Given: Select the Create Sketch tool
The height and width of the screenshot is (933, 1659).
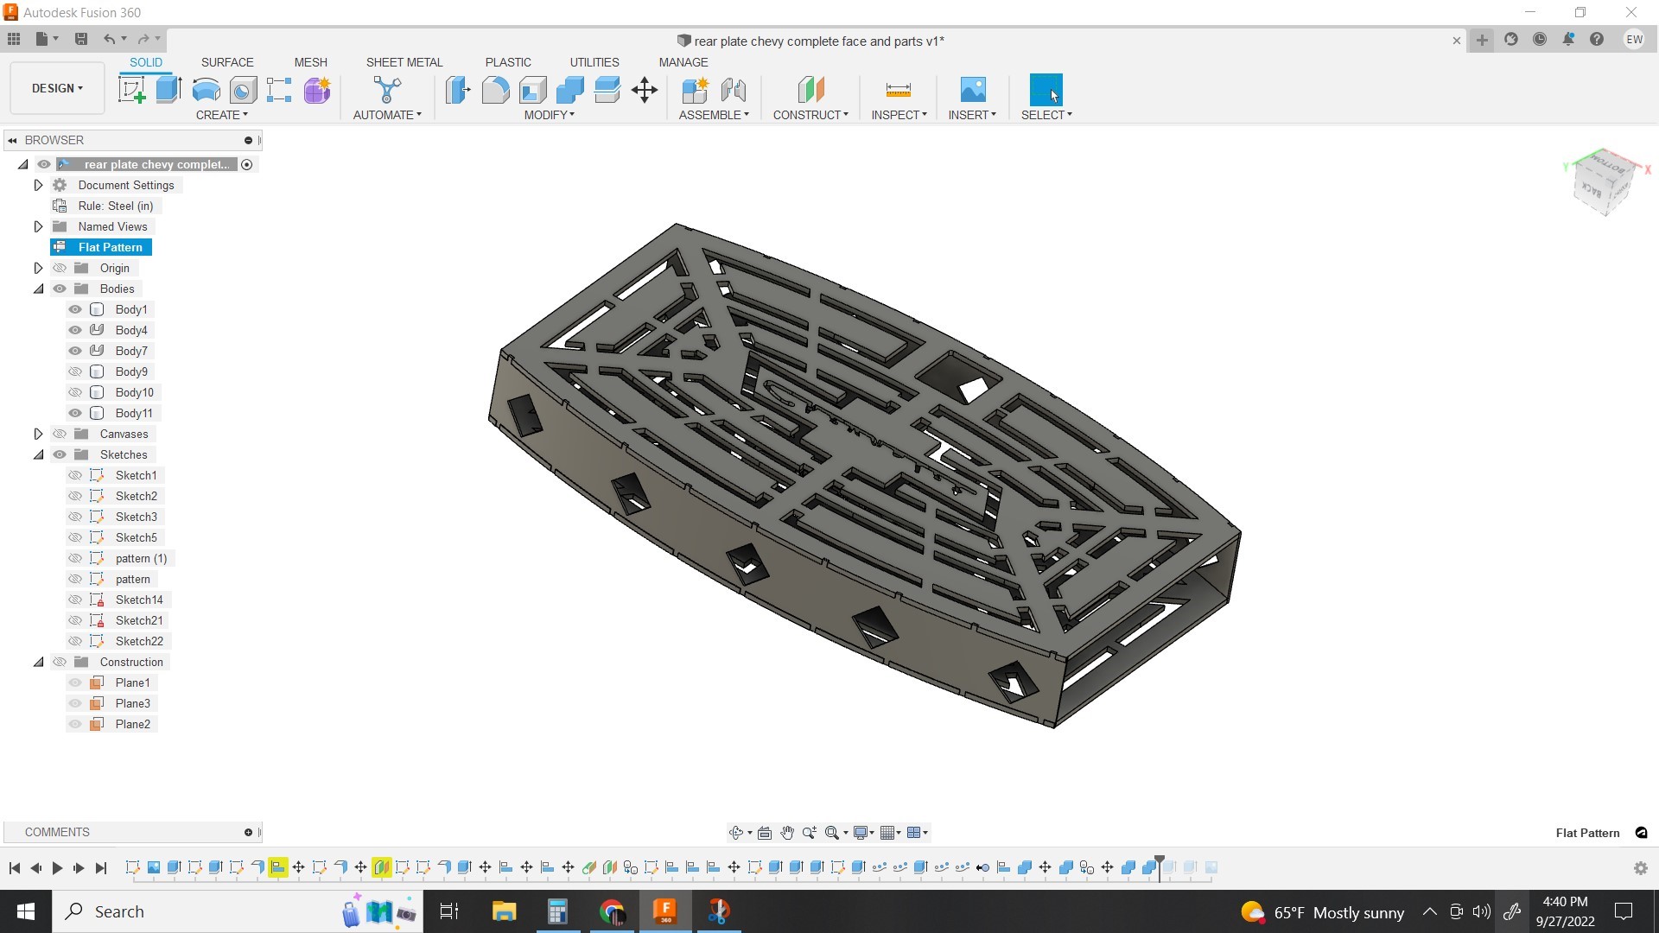Looking at the screenshot, I should [131, 89].
